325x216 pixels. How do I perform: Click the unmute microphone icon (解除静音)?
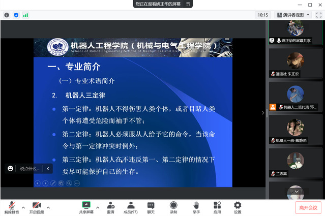click(x=10, y=205)
